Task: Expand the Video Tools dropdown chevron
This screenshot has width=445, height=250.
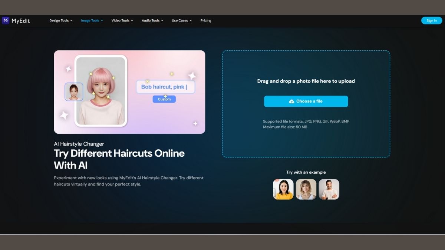Action: 132,21
